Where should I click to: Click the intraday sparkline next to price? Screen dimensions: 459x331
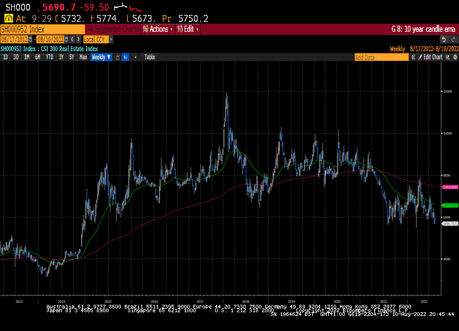(x=127, y=7)
